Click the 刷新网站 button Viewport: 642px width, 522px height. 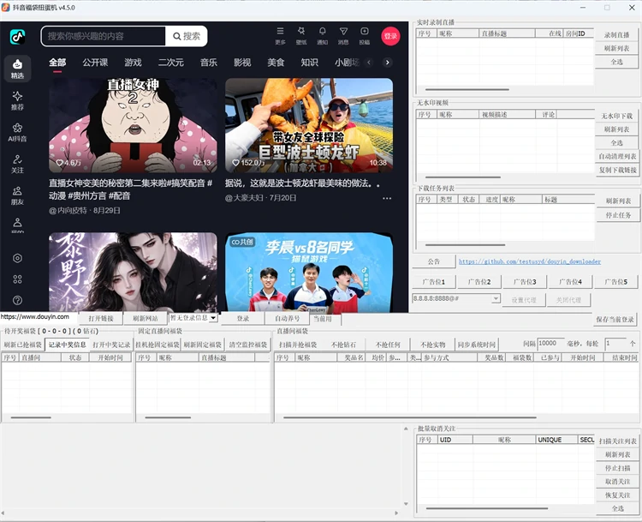click(x=146, y=319)
